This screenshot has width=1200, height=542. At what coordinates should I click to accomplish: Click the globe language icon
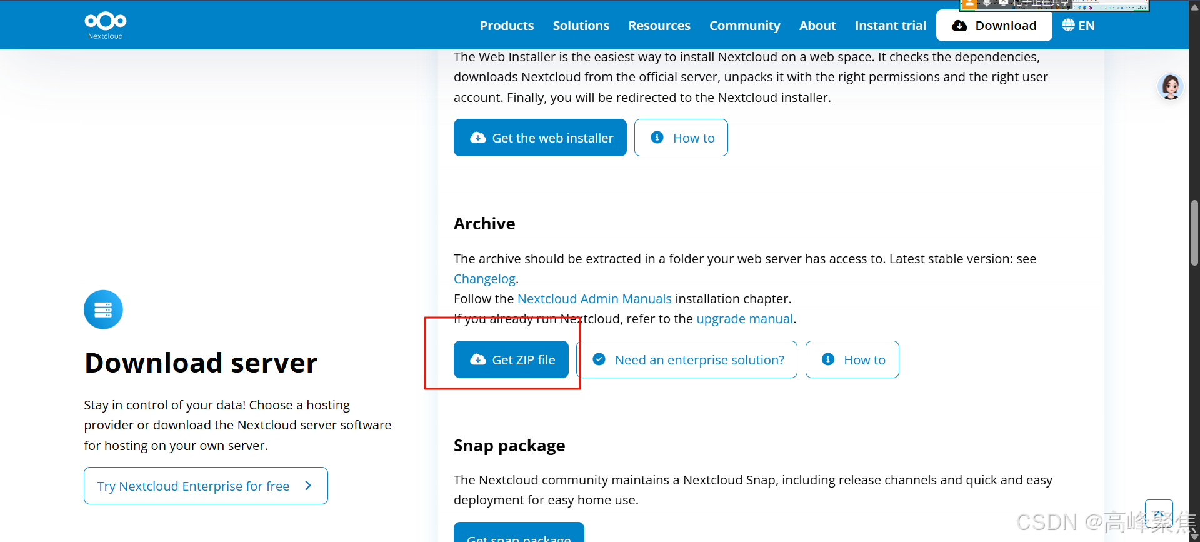1068,25
